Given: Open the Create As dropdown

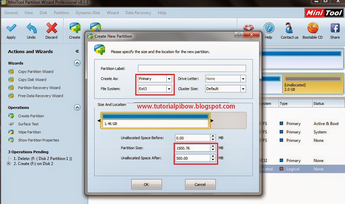Looking at the screenshot, I should (169, 79).
